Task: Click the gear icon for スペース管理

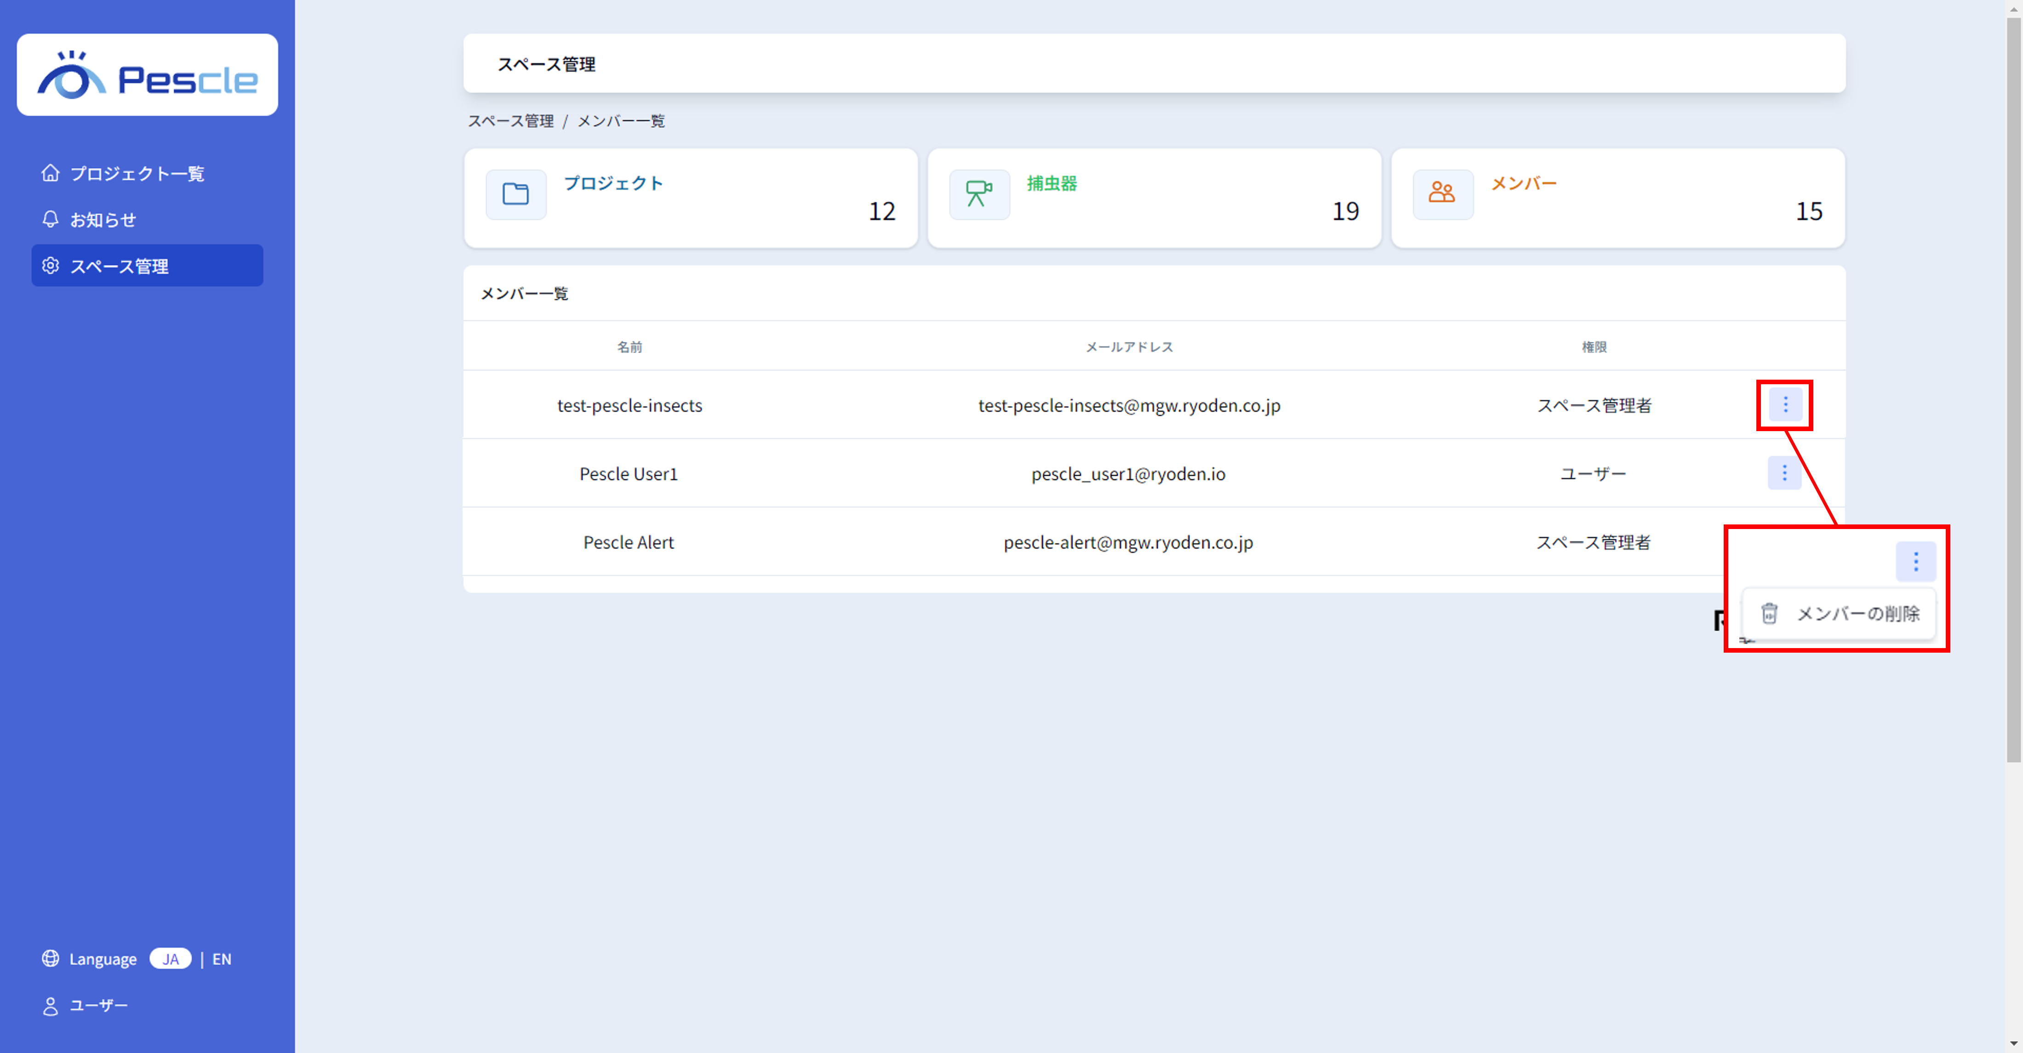Action: (x=50, y=265)
